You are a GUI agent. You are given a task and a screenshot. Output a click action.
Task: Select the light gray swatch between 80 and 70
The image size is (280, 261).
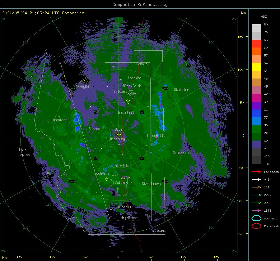[x=256, y=28]
